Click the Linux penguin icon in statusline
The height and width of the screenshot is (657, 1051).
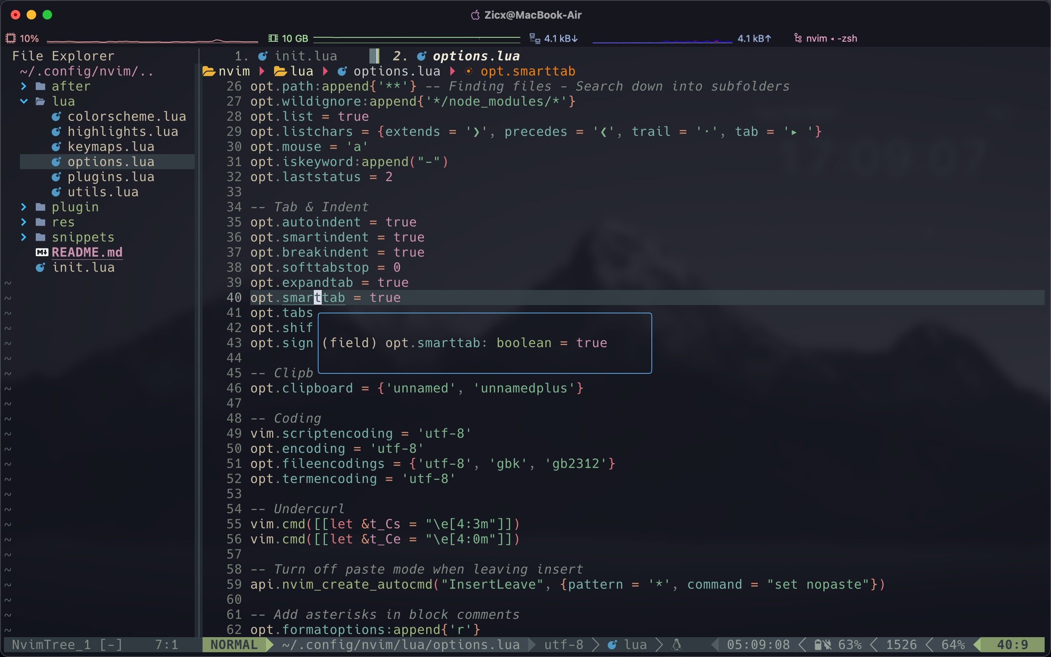[676, 645]
